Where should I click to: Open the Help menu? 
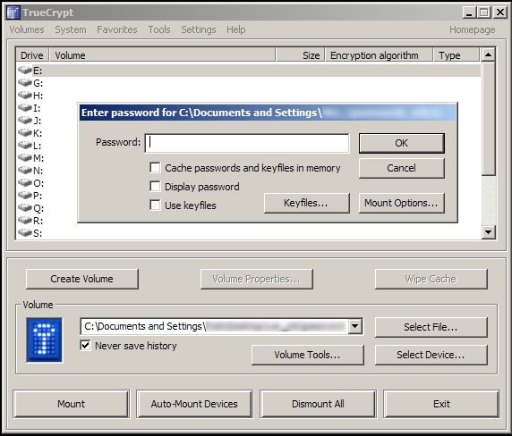(x=236, y=29)
